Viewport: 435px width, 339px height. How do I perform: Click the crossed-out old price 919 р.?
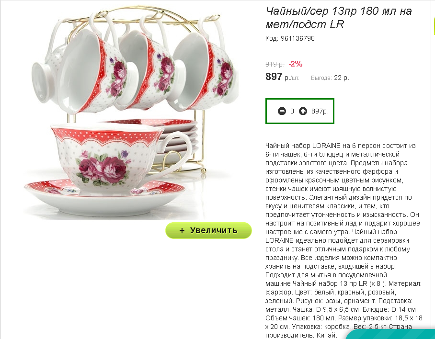pyautogui.click(x=275, y=64)
